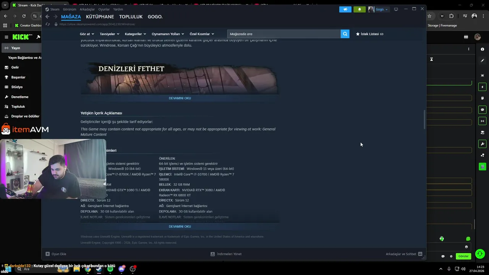Open Steam announcements megaphone button
This screenshot has width=489, height=275.
pyautogui.click(x=345, y=9)
